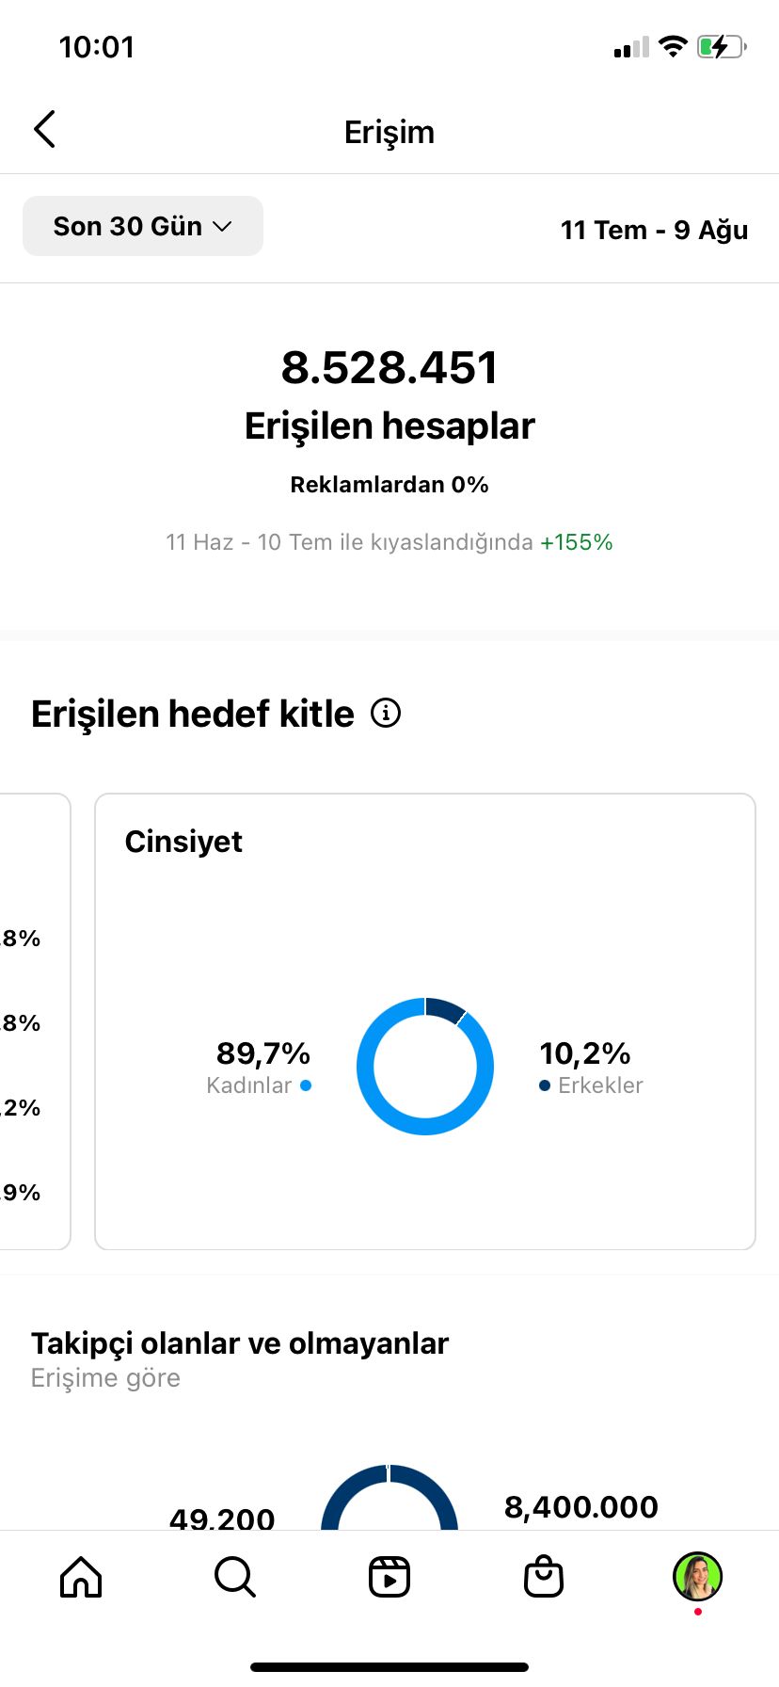Image resolution: width=779 pixels, height=1687 pixels.
Task: Tap the Erkekler dark legend dot
Action: point(545,1085)
